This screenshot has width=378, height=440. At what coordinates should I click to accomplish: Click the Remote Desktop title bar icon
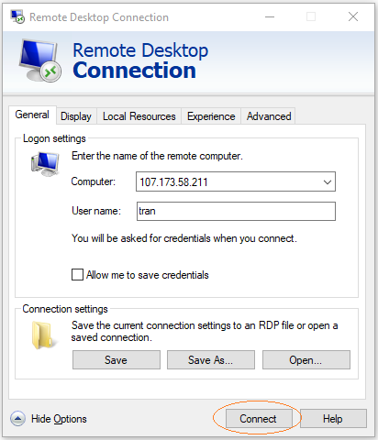point(17,16)
